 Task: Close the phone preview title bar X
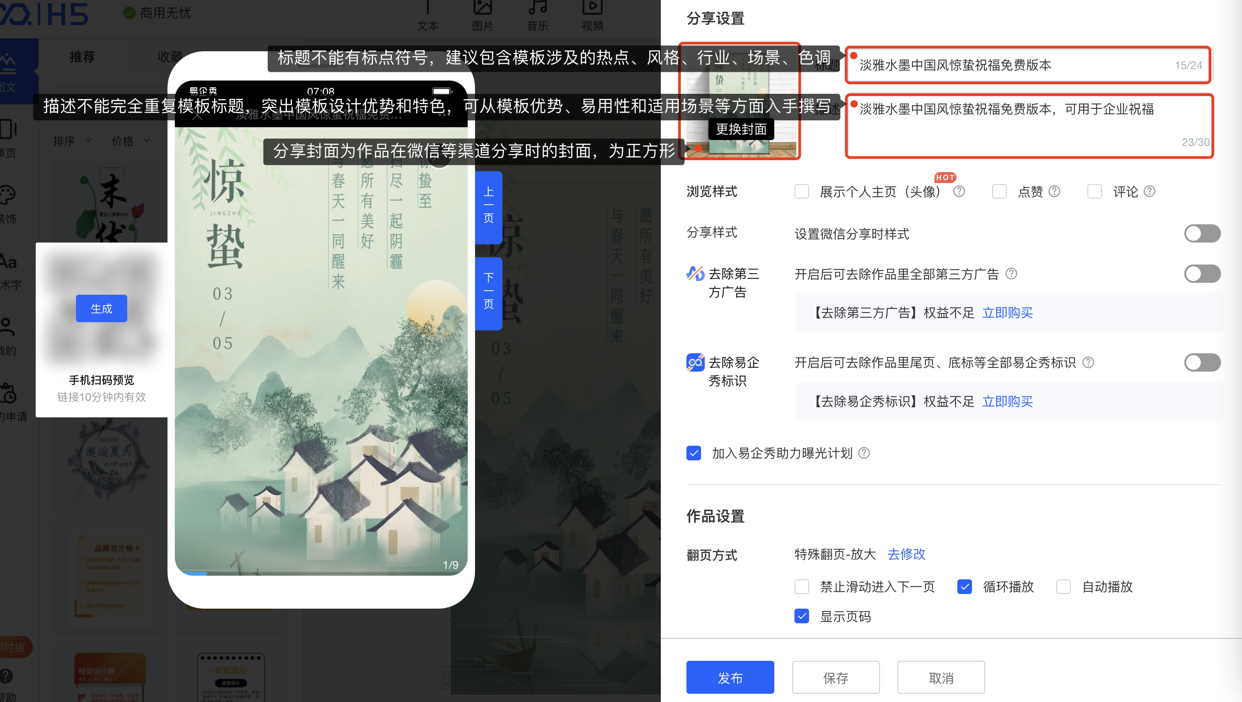pos(197,116)
